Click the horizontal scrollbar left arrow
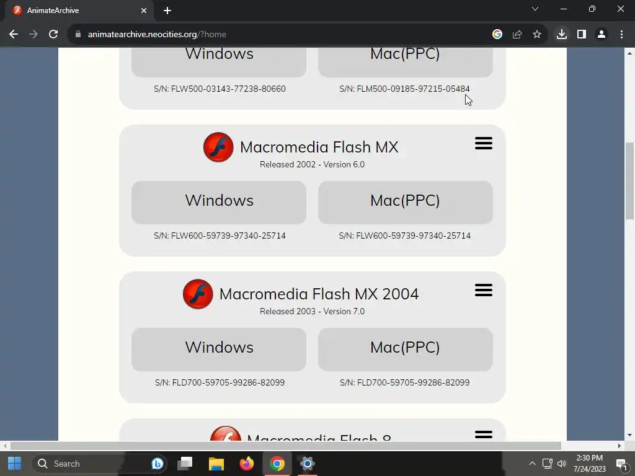635x476 pixels. click(x=5, y=446)
